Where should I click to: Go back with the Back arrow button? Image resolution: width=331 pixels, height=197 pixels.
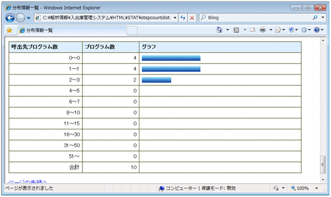click(x=10, y=18)
